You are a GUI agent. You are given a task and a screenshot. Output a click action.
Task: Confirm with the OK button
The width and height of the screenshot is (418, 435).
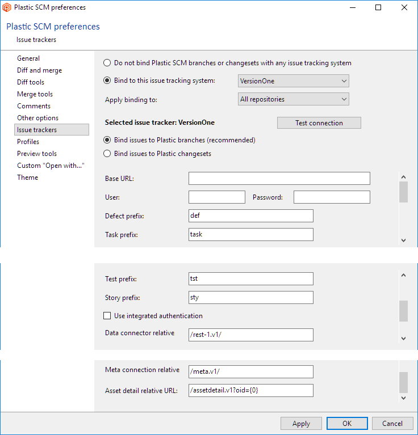coord(347,423)
